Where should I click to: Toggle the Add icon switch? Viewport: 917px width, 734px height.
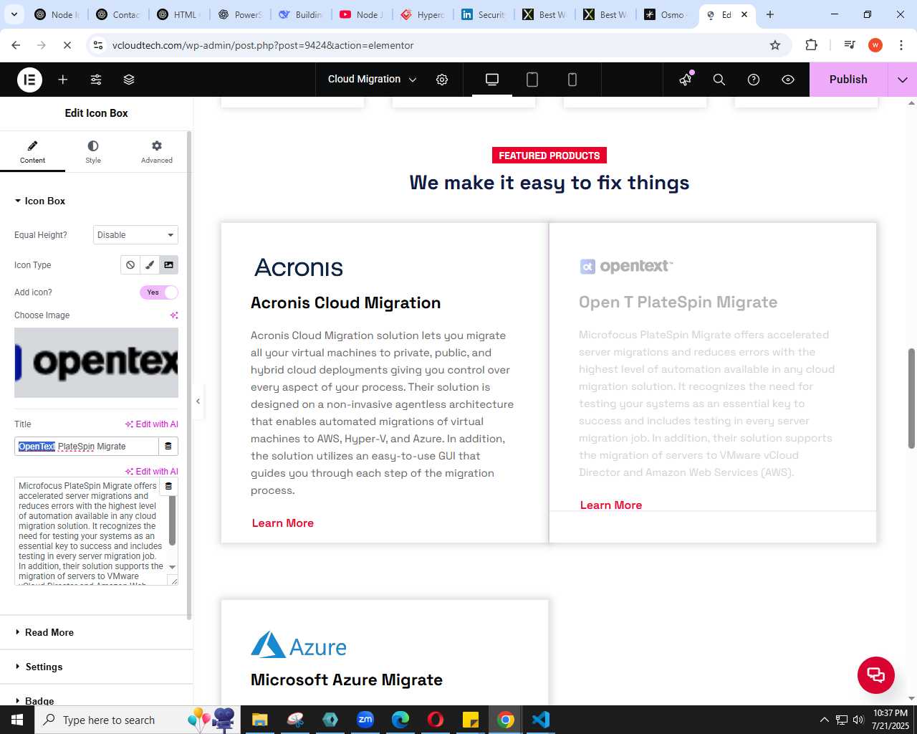tap(159, 292)
